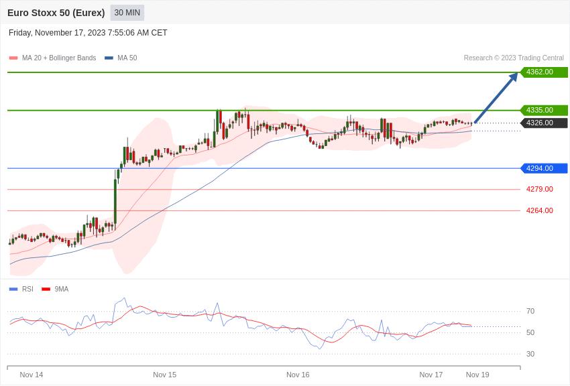The image size is (570, 386).
Task: Click the MA 50 legend label
Action: (127, 58)
